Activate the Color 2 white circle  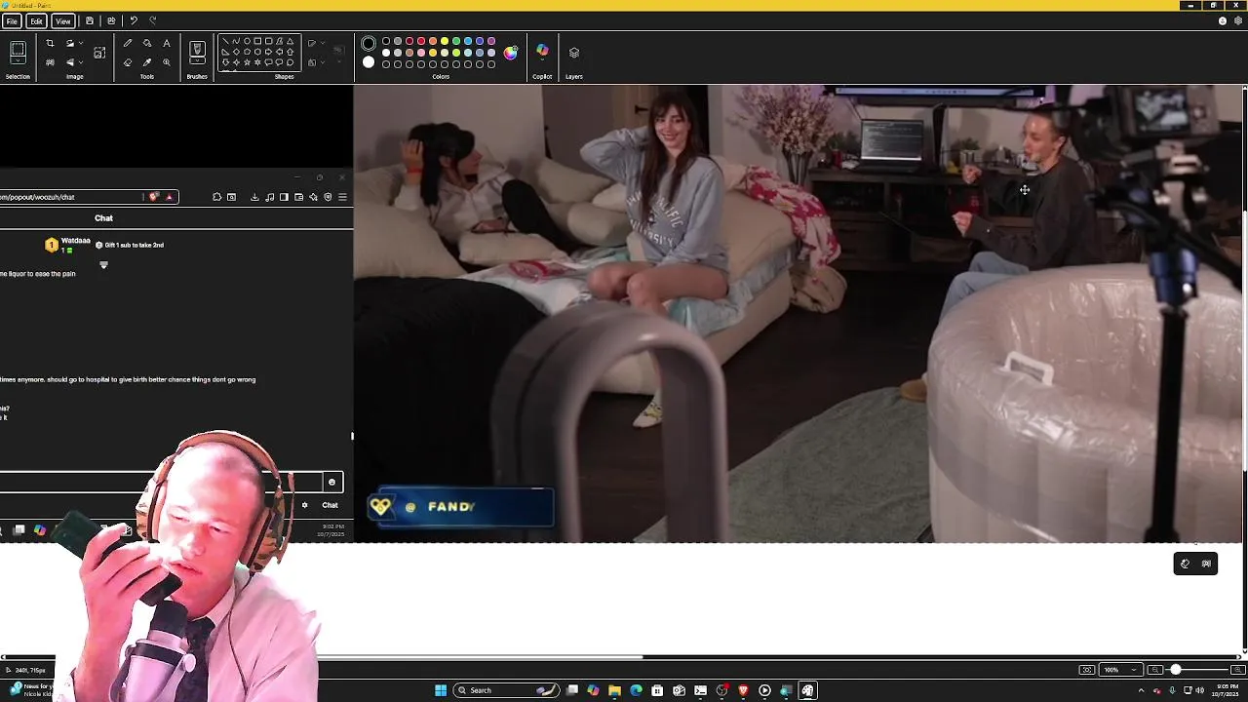point(369,62)
